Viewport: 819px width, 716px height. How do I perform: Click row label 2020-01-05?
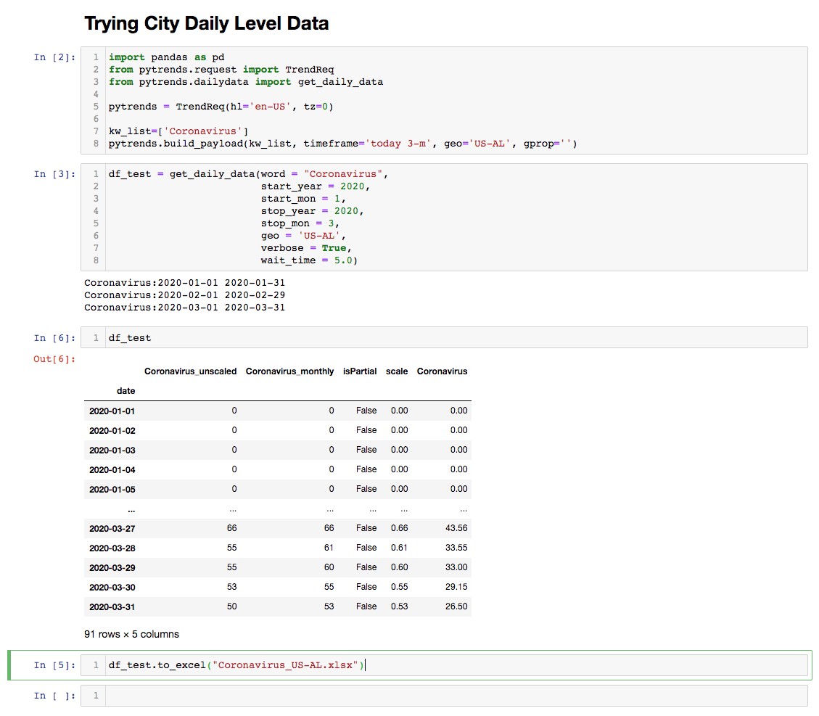point(112,490)
